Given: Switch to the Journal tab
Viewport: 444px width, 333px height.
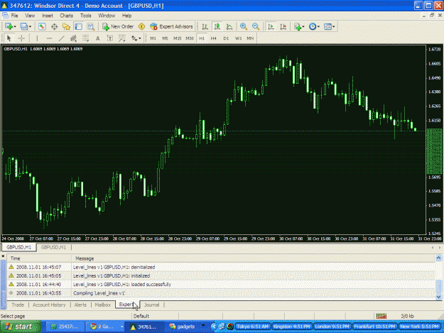Looking at the screenshot, I should coord(151,305).
